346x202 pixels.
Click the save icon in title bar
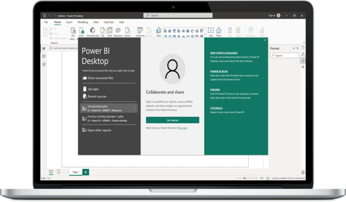(45, 15)
